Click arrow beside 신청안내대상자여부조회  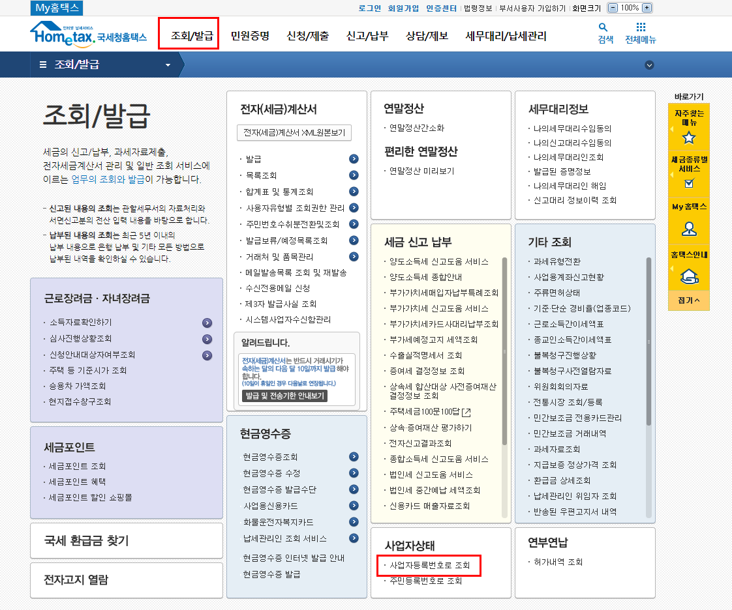point(207,355)
